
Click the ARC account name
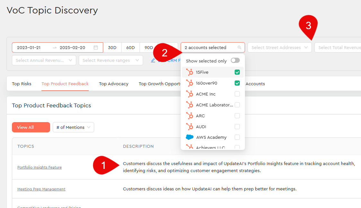point(200,116)
